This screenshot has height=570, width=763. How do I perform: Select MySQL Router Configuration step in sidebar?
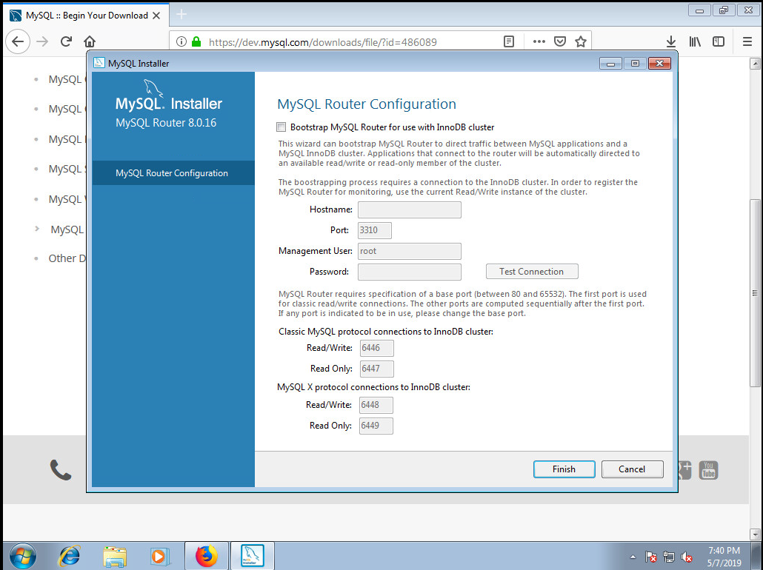(173, 173)
